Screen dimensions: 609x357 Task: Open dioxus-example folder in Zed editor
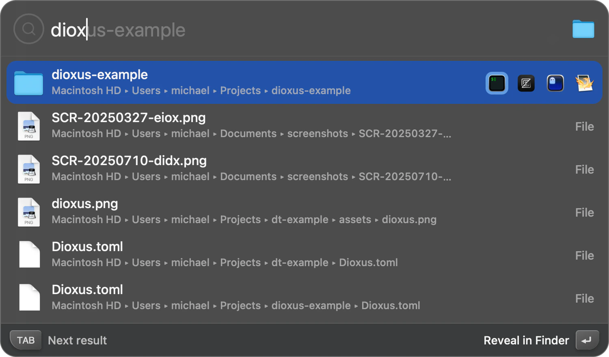point(526,83)
